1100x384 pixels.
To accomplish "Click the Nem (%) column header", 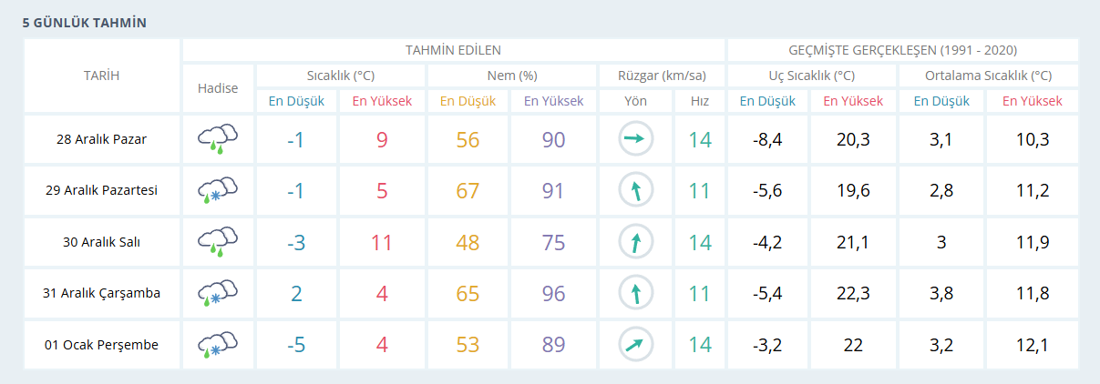I will [510, 76].
